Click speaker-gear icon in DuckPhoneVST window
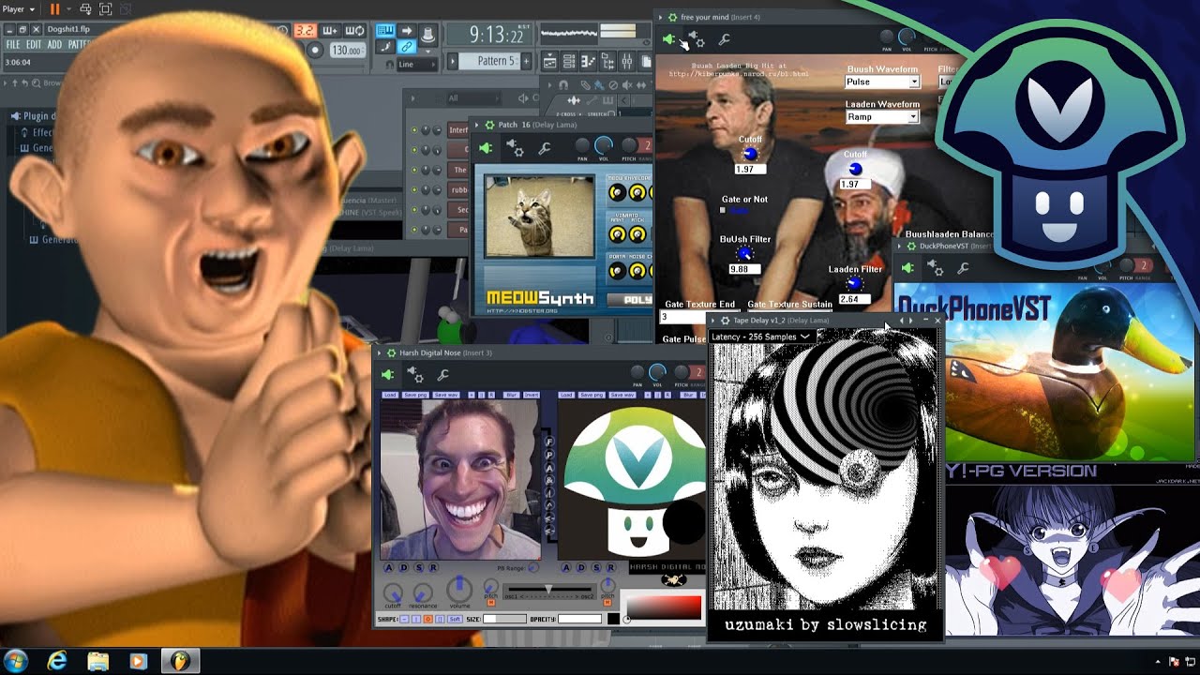Screen dimensions: 1200x675 pos(935,267)
